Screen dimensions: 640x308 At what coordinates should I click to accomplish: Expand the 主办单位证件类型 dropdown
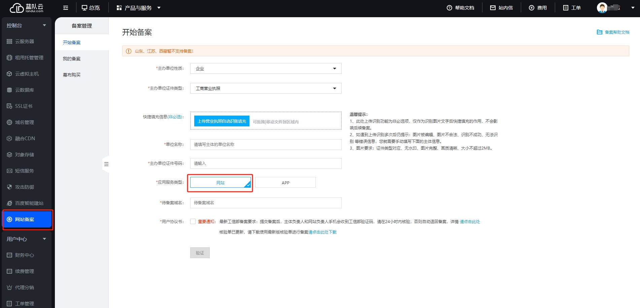266,88
